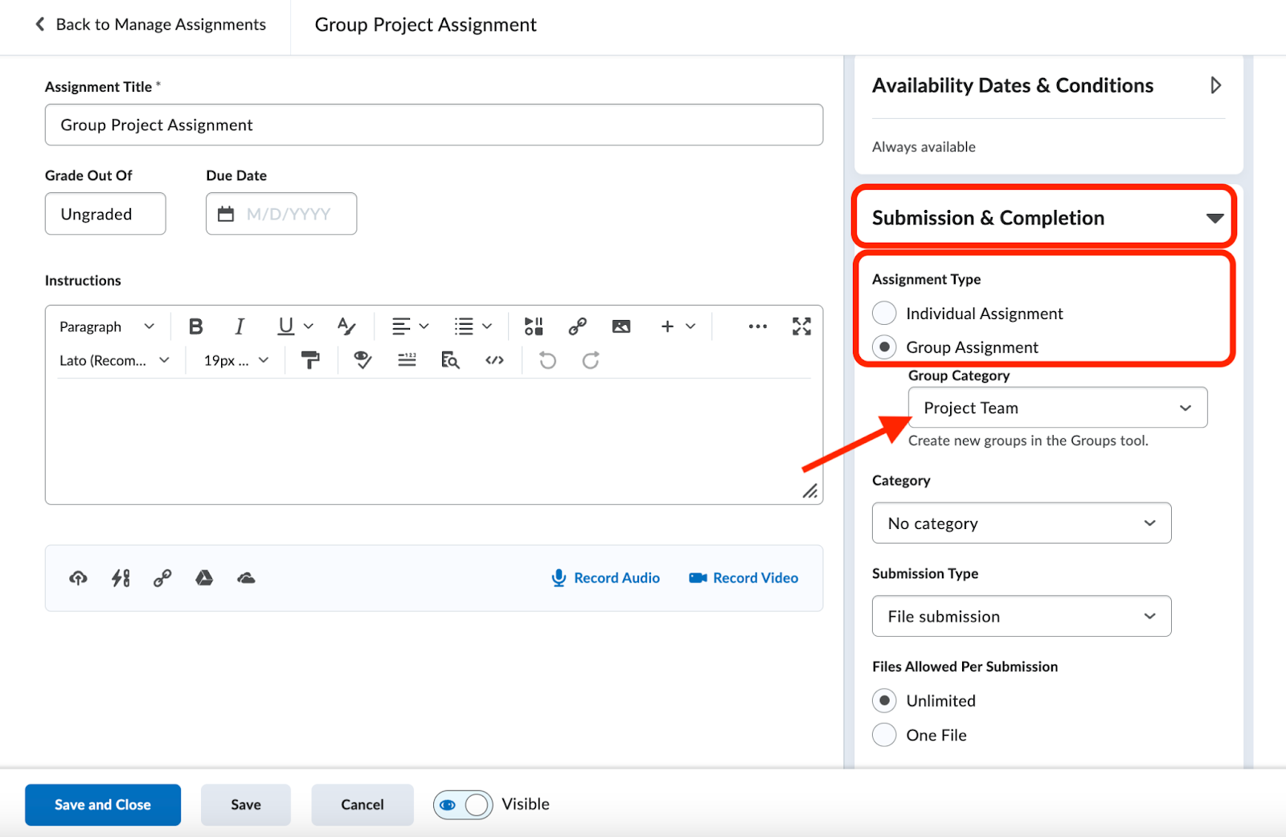Go back to Manage Assignments
This screenshot has height=837, width=1286.
click(150, 25)
